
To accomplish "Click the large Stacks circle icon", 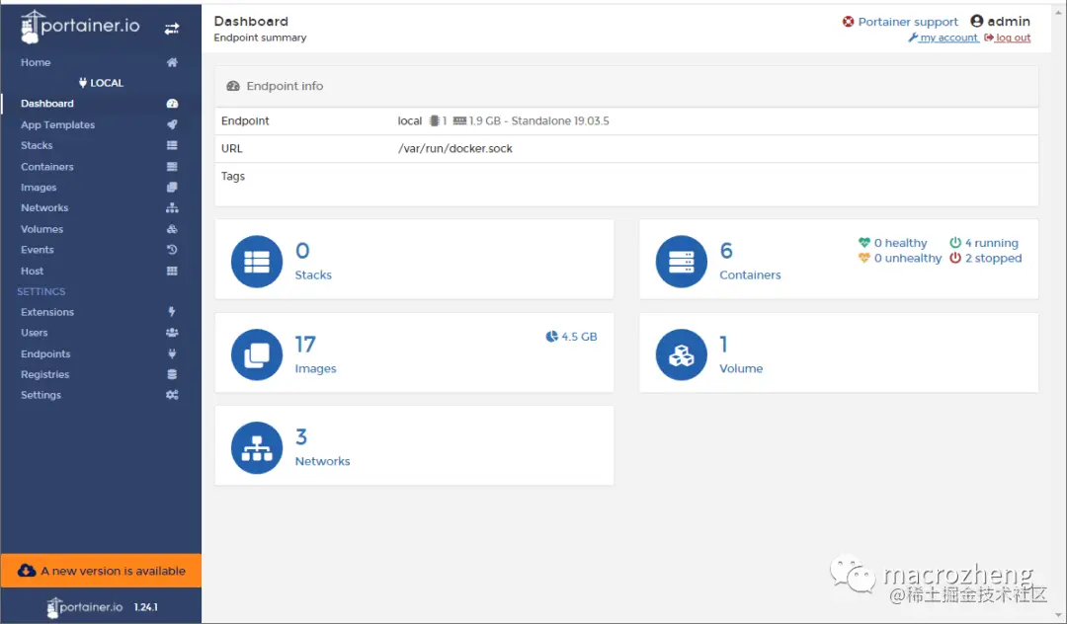I will point(257,261).
